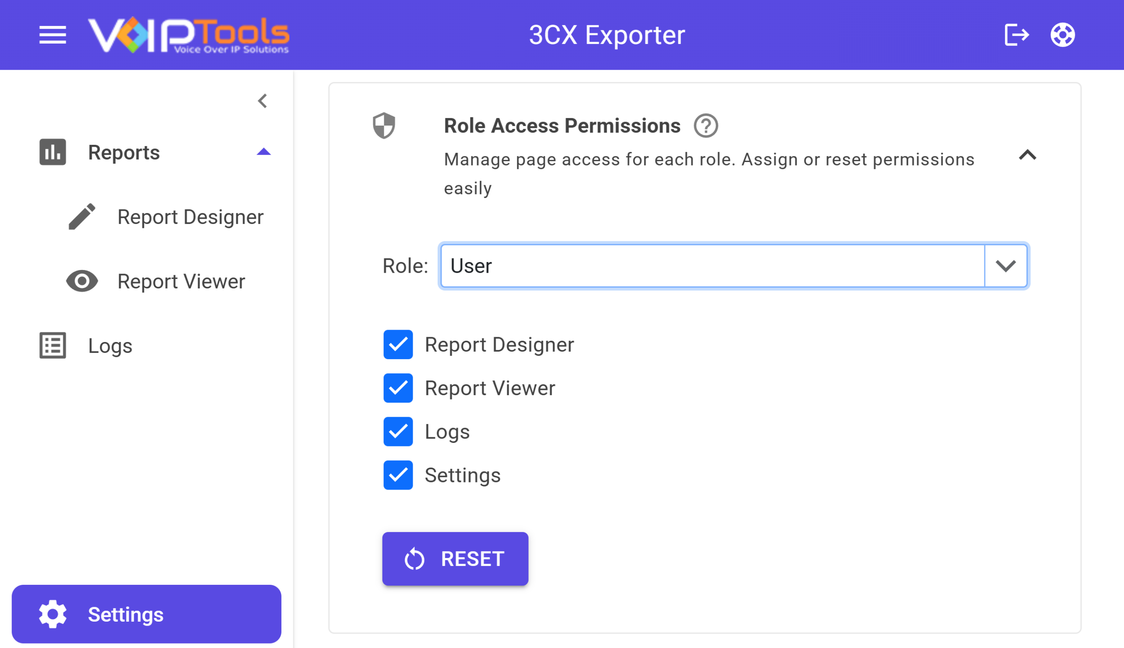
Task: Click the 'Role:' label
Action: pos(405,266)
